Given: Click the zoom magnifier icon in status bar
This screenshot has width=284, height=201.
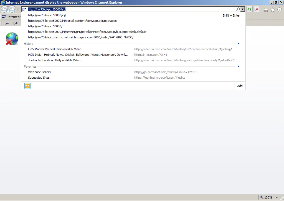Looking at the screenshot, I should [262, 197].
